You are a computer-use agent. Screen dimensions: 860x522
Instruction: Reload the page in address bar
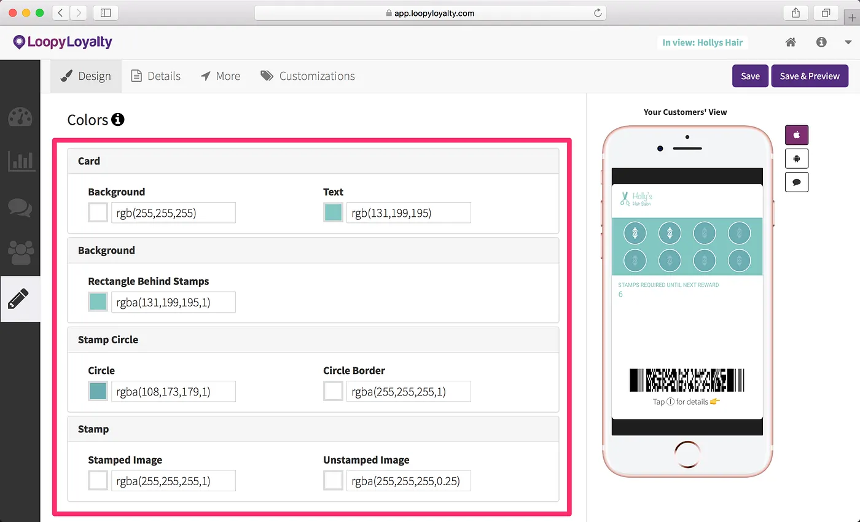597,13
